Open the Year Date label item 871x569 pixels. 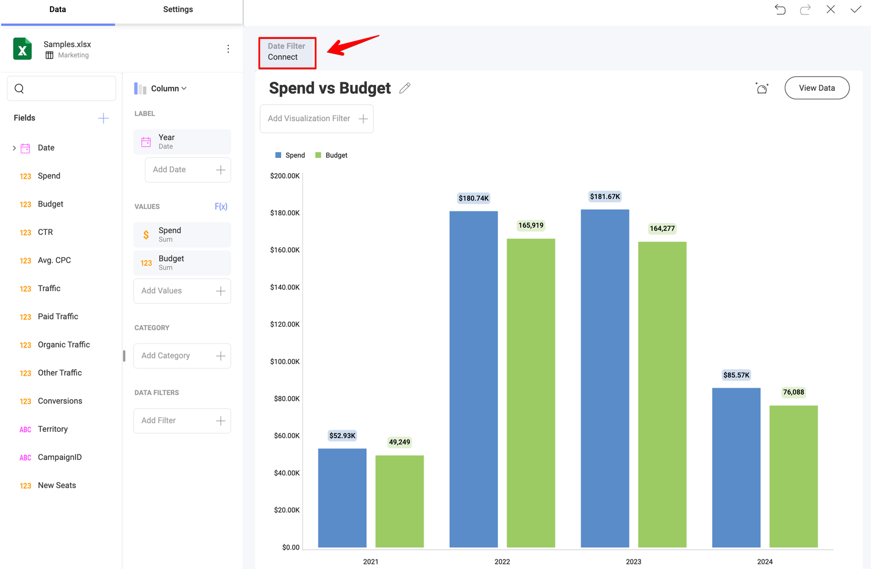coord(182,142)
